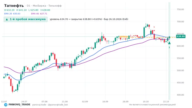Click the '400.00' price axis label
192x108 pixels.
tap(180, 95)
